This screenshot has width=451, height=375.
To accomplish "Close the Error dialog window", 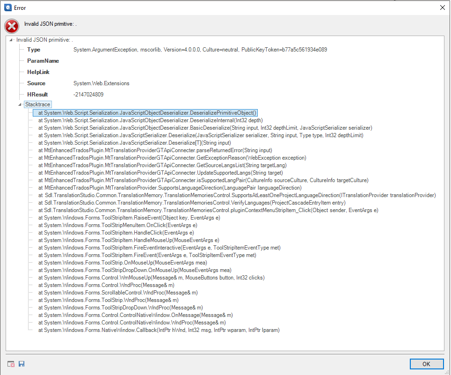I will [x=442, y=7].
